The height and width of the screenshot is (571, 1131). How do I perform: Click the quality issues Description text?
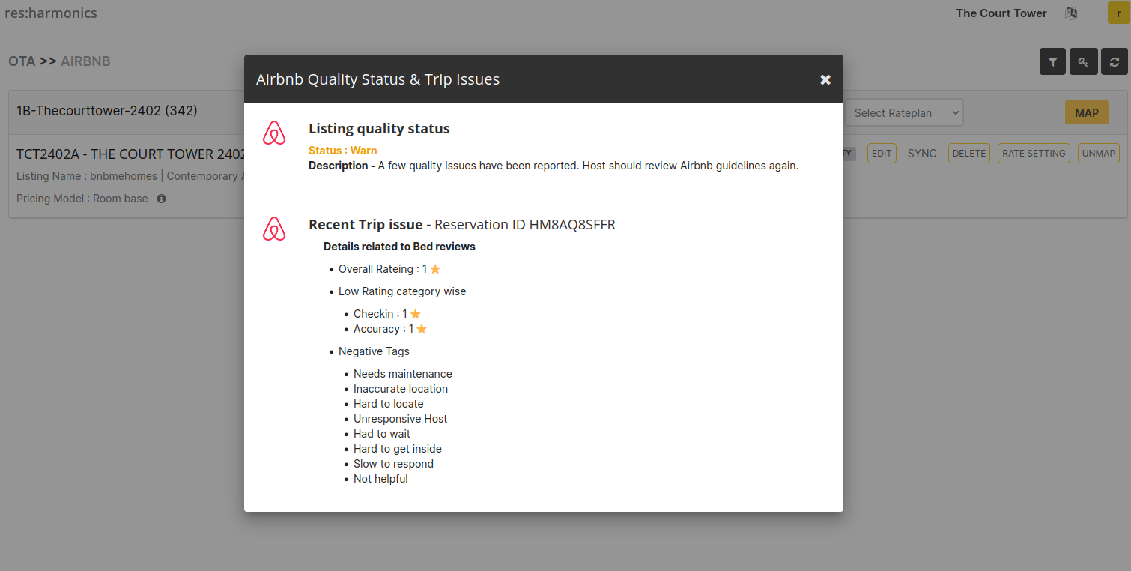(x=554, y=166)
